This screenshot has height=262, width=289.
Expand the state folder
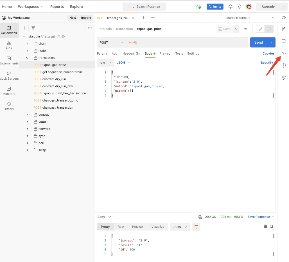click(x=27, y=122)
